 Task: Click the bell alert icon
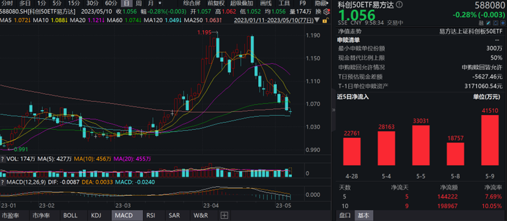coord(495,23)
